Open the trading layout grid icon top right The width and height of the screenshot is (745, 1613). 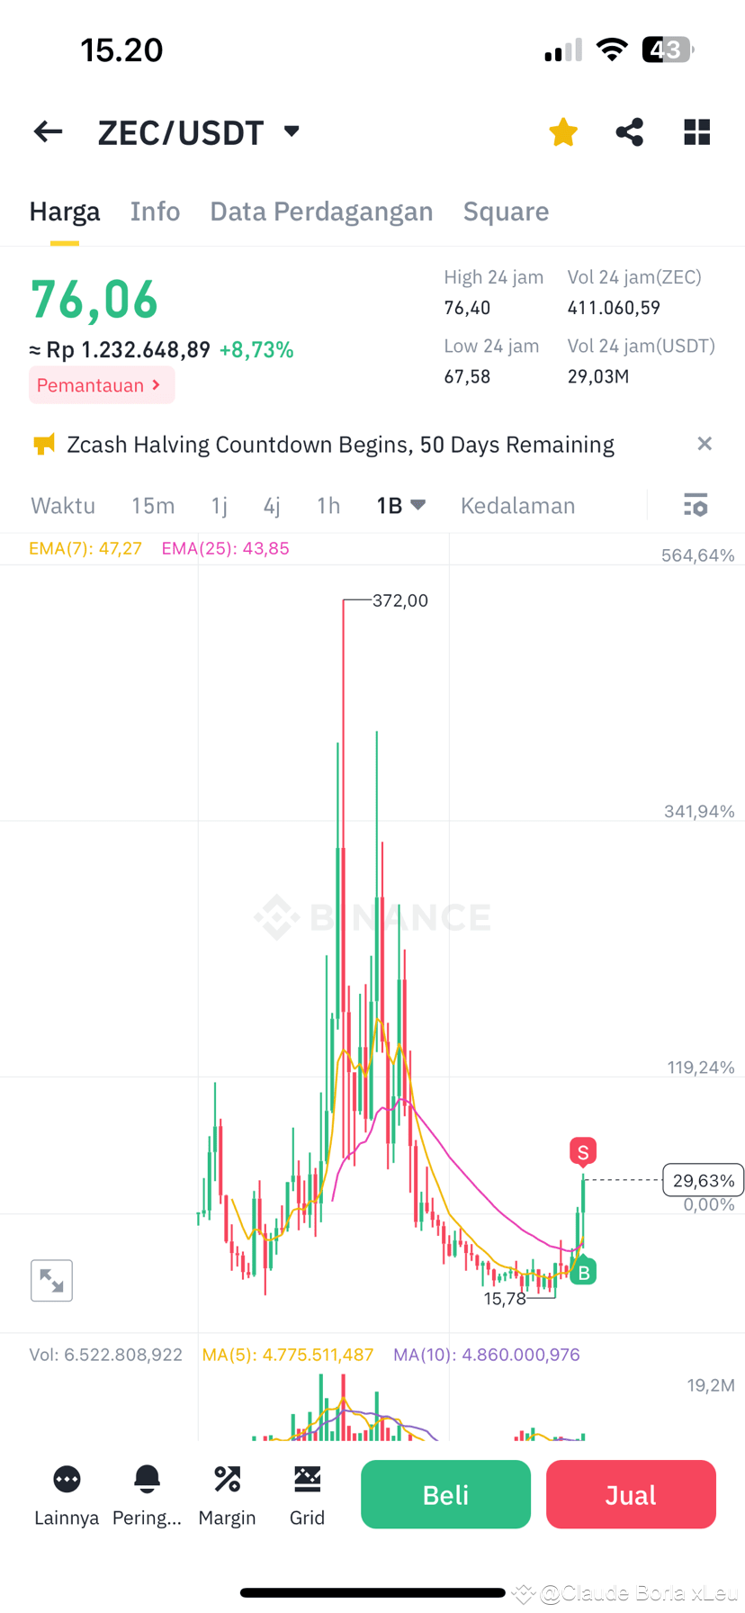coord(696,131)
